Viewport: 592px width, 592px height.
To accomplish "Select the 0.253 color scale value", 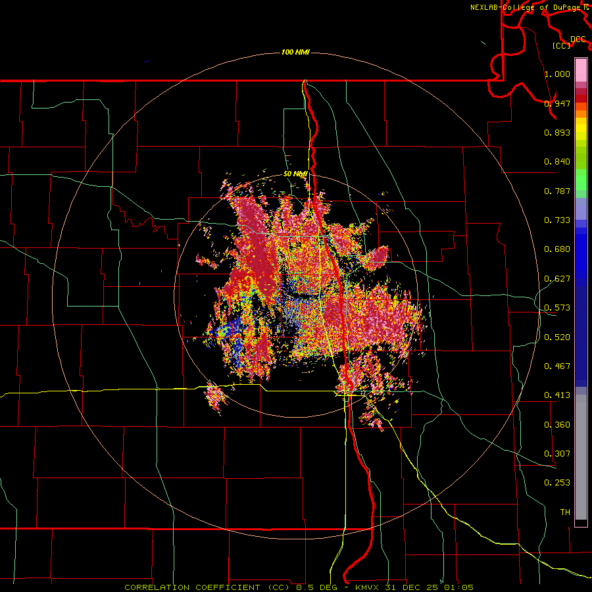I will [557, 483].
